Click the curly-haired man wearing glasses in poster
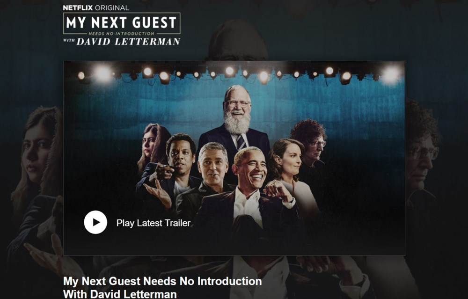Viewport: 468px width, 299px height. click(x=310, y=143)
